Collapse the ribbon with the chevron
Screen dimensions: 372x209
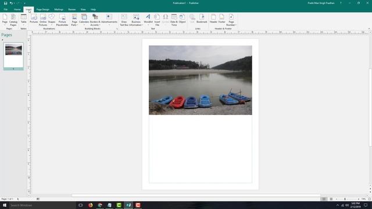point(369,28)
